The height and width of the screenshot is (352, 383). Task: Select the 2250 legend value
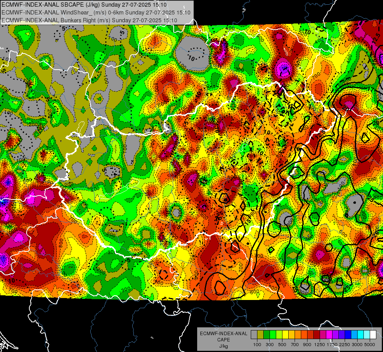coord(345,345)
